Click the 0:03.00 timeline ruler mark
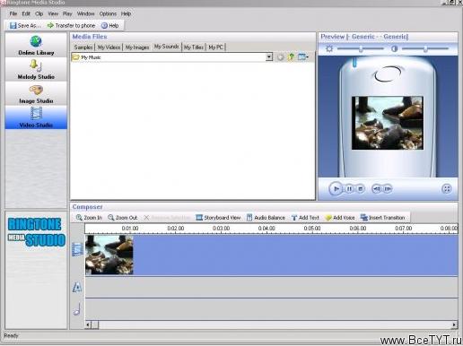This screenshot has height=346, width=463. pos(221,229)
